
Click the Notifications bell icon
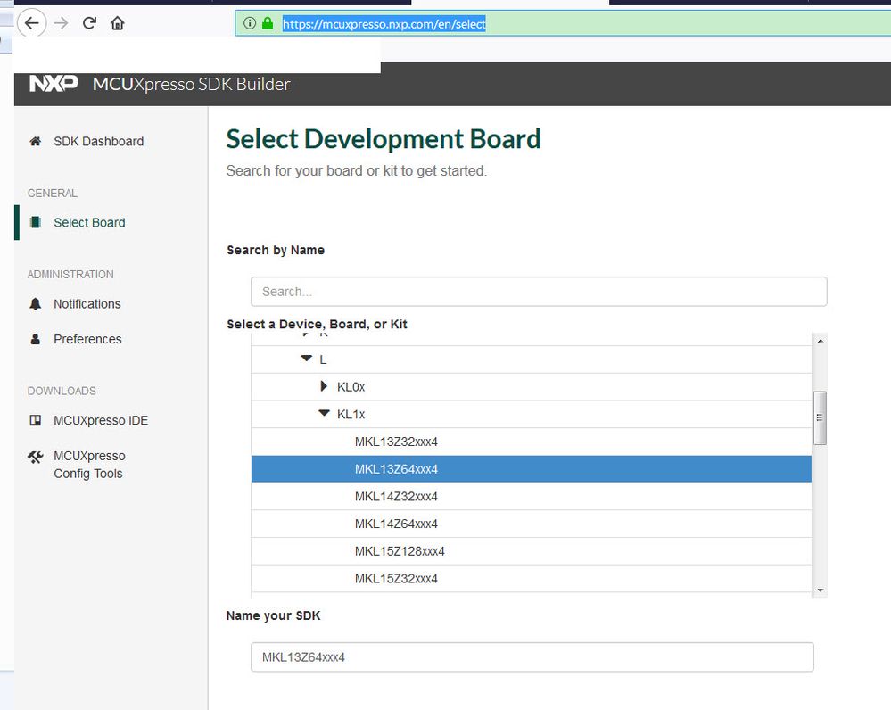pyautogui.click(x=36, y=303)
